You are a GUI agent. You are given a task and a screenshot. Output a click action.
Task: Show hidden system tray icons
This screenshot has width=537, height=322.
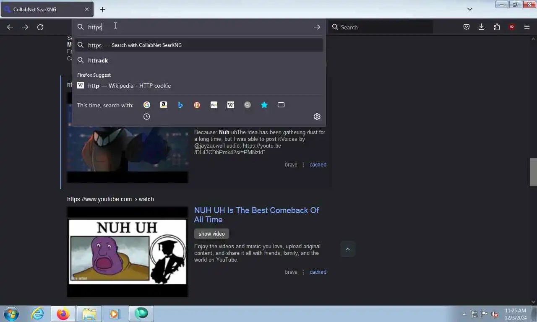[464, 314]
